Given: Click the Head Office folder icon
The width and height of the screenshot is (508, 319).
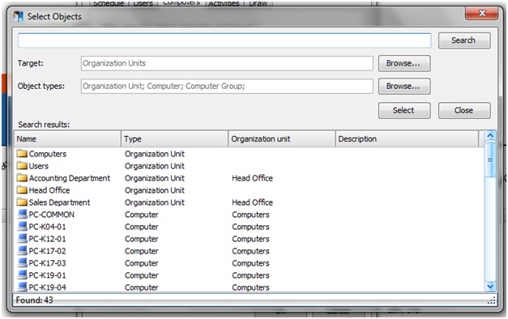Looking at the screenshot, I should (x=22, y=190).
